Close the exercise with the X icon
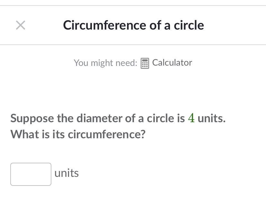The image size is (266, 200). pyautogui.click(x=21, y=25)
